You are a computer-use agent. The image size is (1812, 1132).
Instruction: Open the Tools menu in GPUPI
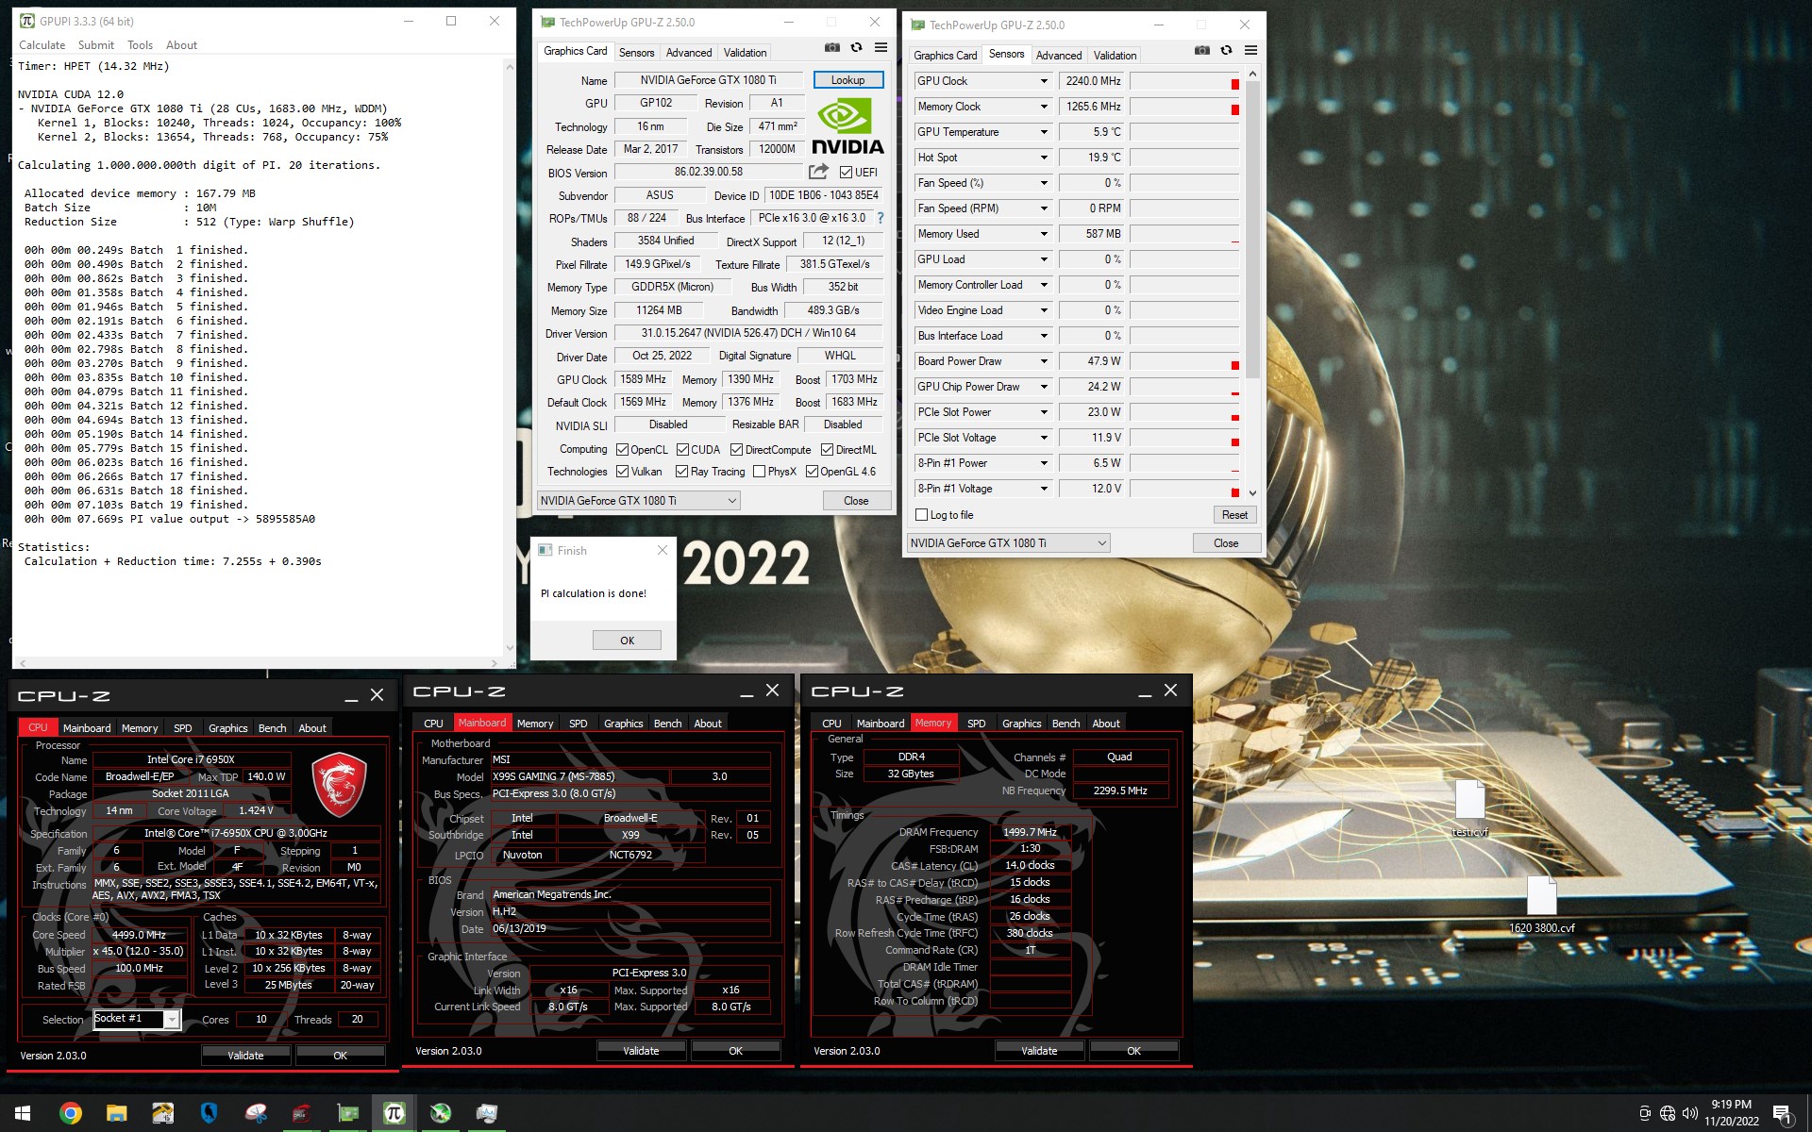141,45
